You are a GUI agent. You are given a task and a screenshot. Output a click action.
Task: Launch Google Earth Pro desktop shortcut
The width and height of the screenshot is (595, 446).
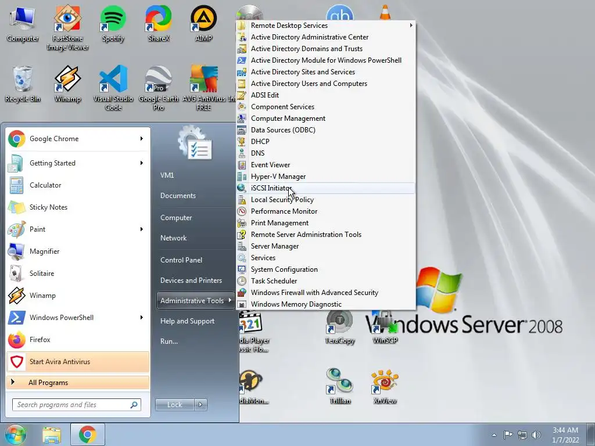pos(158,88)
